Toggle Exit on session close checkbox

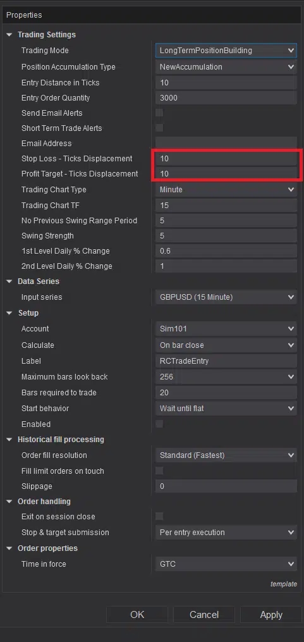tap(159, 516)
